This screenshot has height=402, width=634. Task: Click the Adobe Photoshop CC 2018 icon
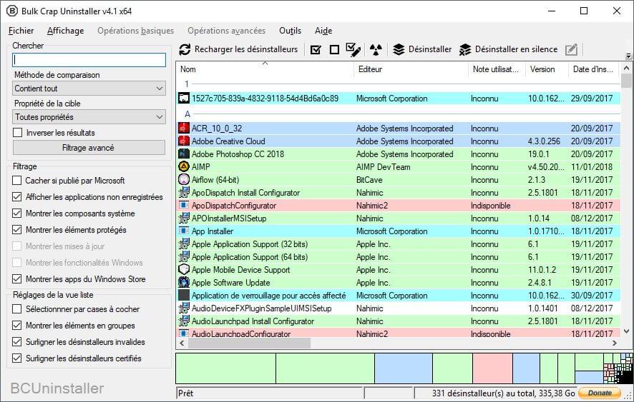point(184,154)
